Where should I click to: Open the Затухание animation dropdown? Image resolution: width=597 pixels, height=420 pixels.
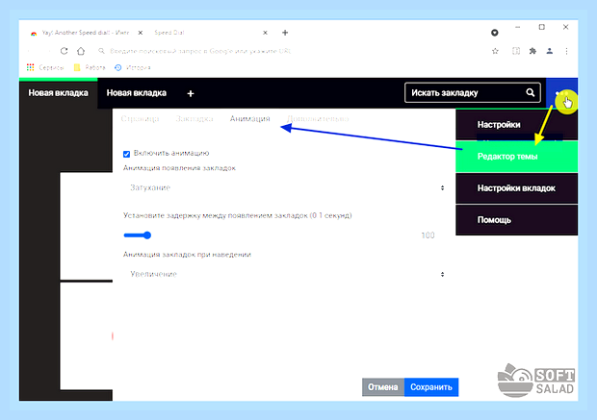coord(285,187)
